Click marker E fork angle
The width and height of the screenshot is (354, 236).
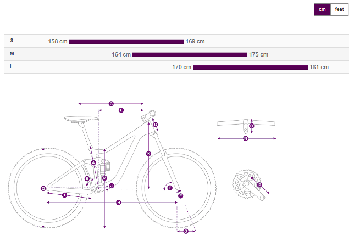(x=170, y=188)
